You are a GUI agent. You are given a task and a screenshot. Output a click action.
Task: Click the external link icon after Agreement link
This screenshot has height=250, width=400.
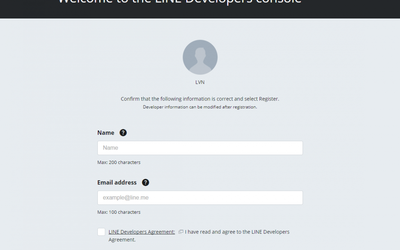coord(181,231)
